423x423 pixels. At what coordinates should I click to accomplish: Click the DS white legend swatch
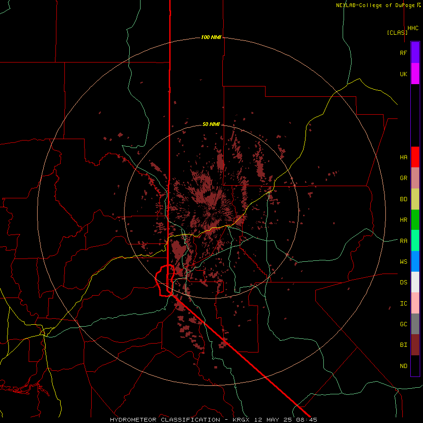pyautogui.click(x=415, y=282)
